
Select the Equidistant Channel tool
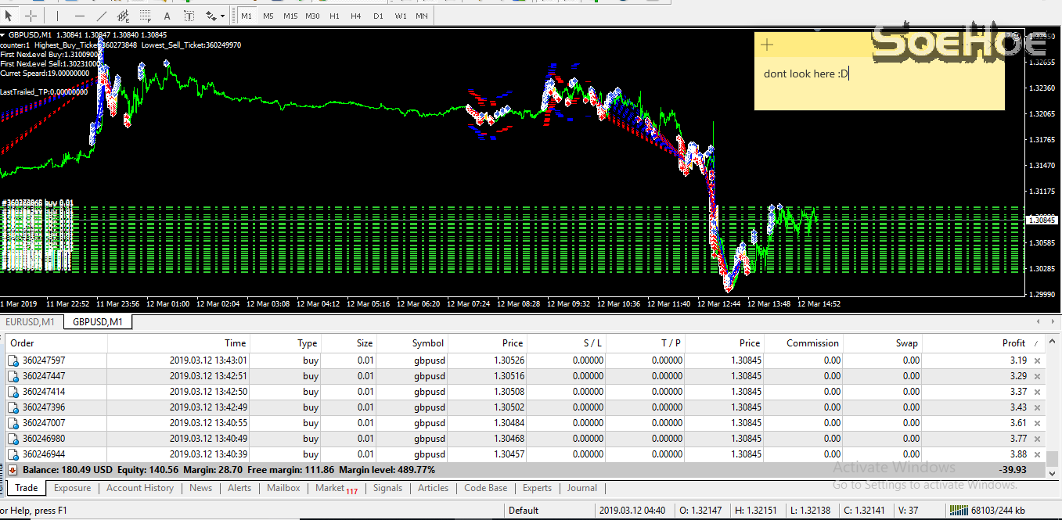(124, 15)
